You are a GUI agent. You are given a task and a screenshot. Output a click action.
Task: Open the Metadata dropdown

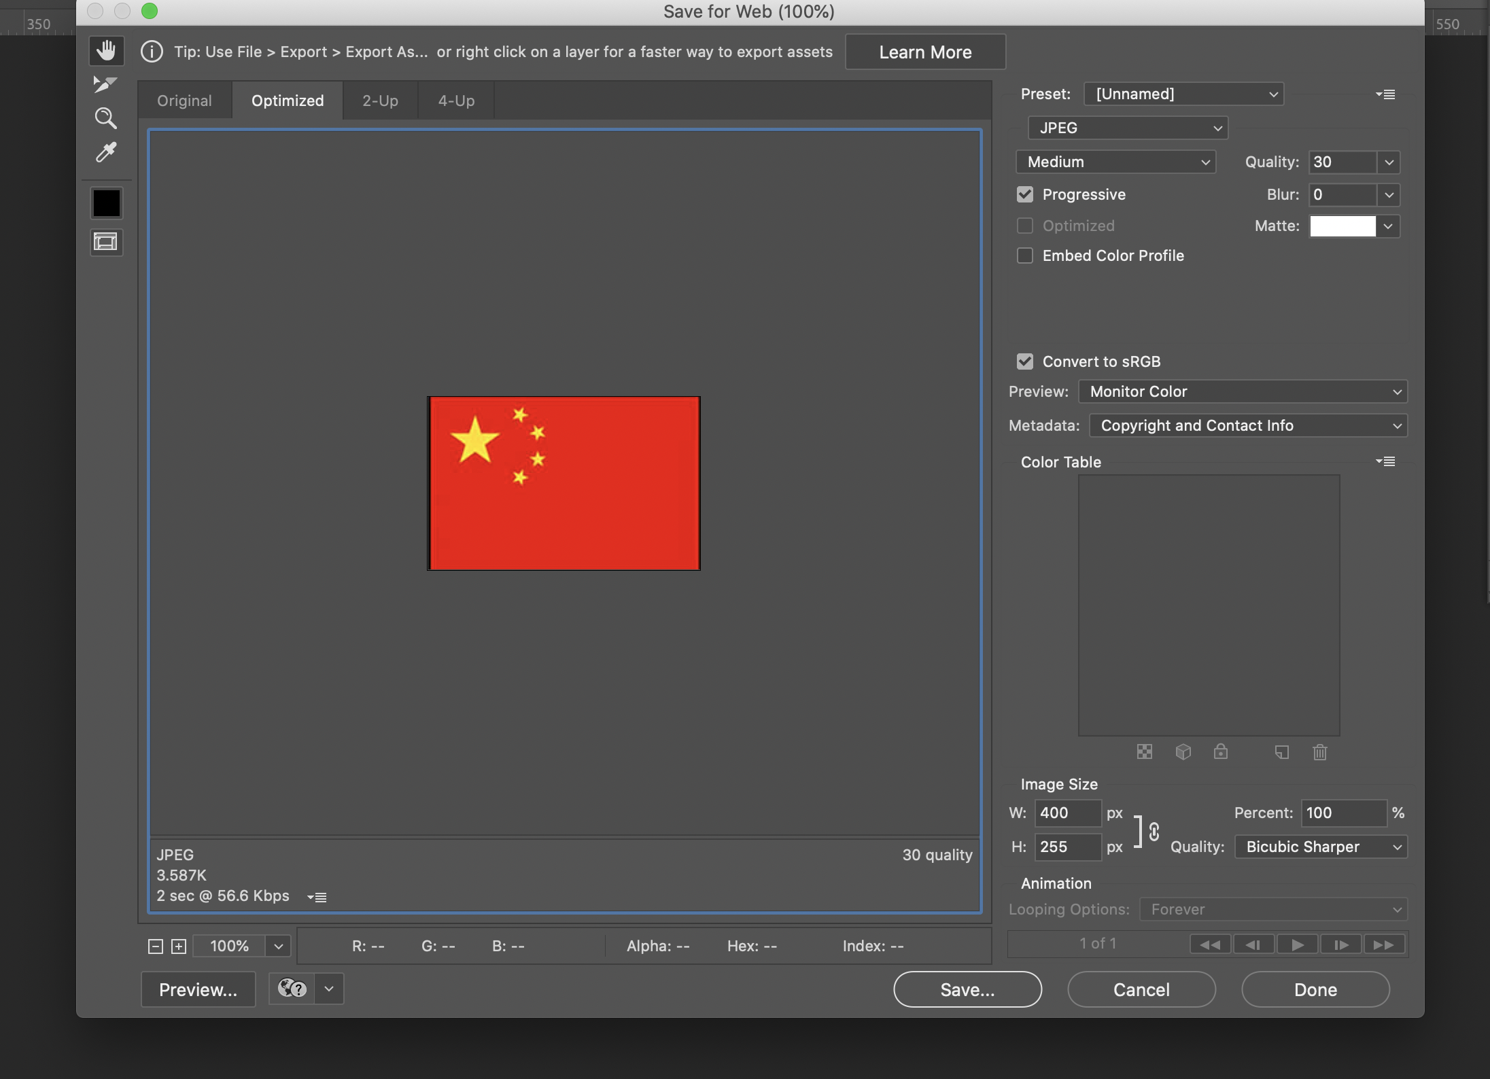[x=1248, y=425]
